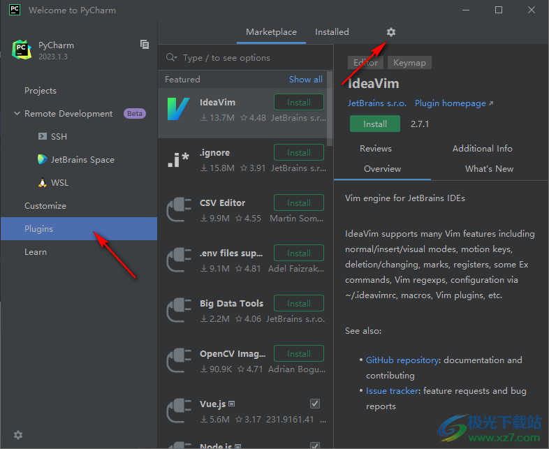The image size is (549, 449).
Task: Switch to the Installed tab
Action: [332, 32]
